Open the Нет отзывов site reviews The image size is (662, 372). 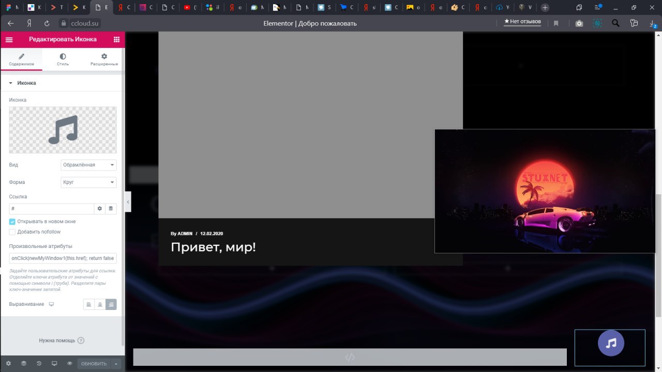tap(522, 22)
